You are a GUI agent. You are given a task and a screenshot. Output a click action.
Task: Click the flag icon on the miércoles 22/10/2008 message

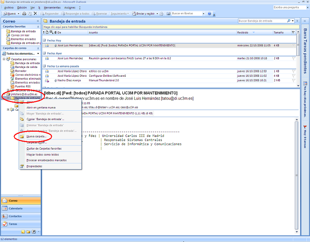click(x=293, y=46)
